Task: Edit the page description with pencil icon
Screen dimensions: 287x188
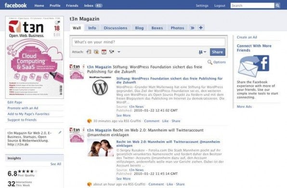Action: pyautogui.click(x=60, y=133)
